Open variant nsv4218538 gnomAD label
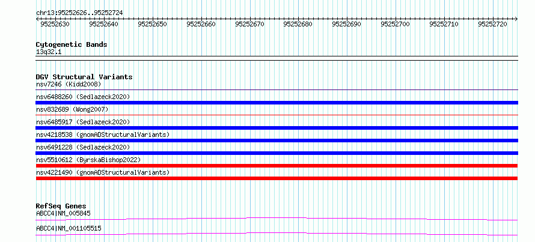 (x=103, y=135)
